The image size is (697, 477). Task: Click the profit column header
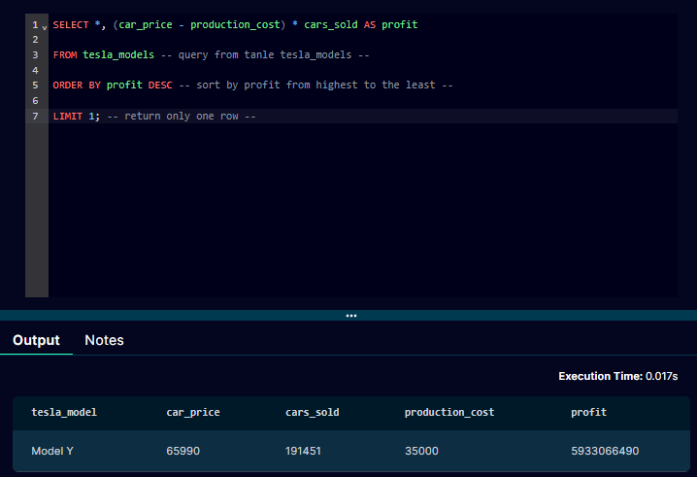[588, 413]
